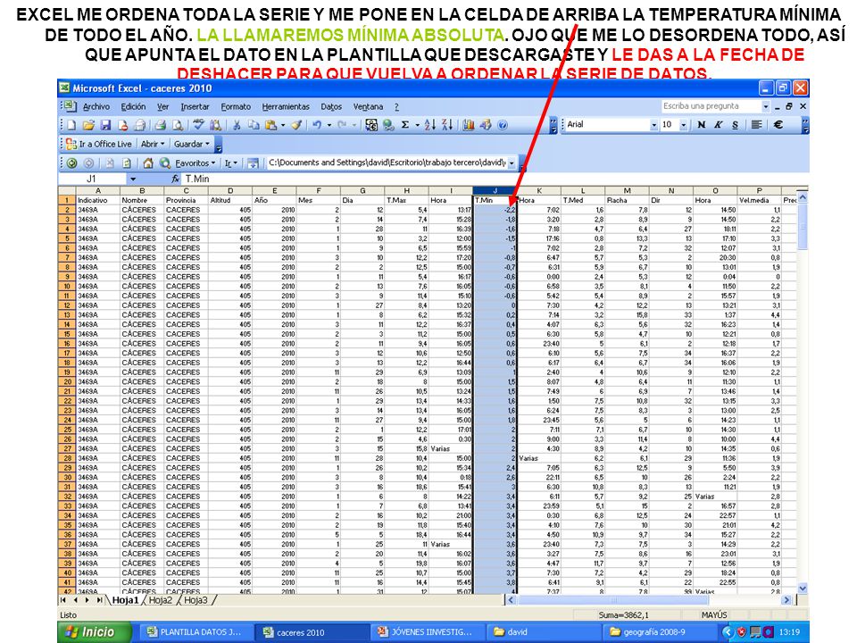
Task: Click the horizontal scrollbar right arrow
Action: pos(786,600)
